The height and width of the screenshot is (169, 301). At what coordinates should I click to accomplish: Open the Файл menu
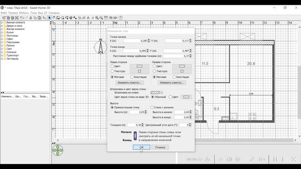tap(4, 13)
